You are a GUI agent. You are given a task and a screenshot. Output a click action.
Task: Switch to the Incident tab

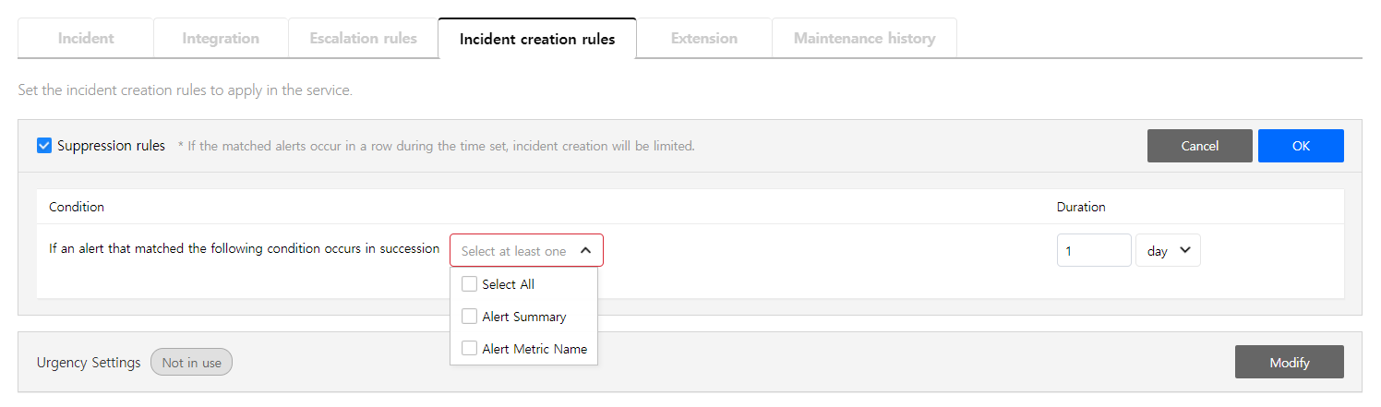[86, 39]
